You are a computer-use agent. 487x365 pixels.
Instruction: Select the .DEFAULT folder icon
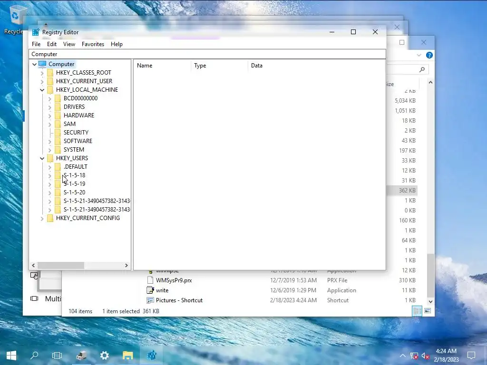click(58, 167)
